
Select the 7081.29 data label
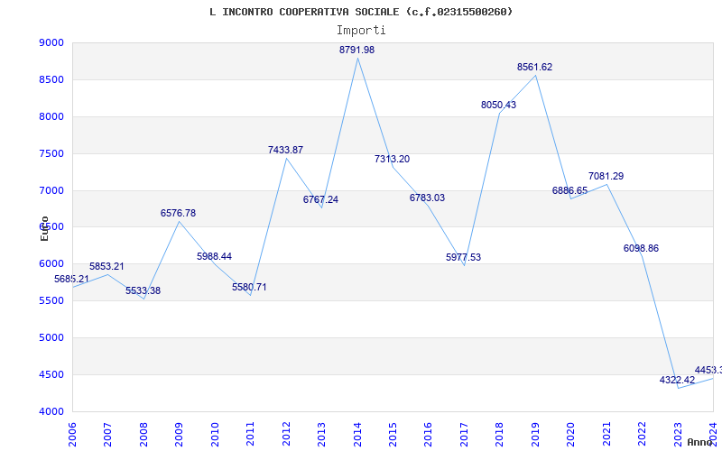click(606, 176)
